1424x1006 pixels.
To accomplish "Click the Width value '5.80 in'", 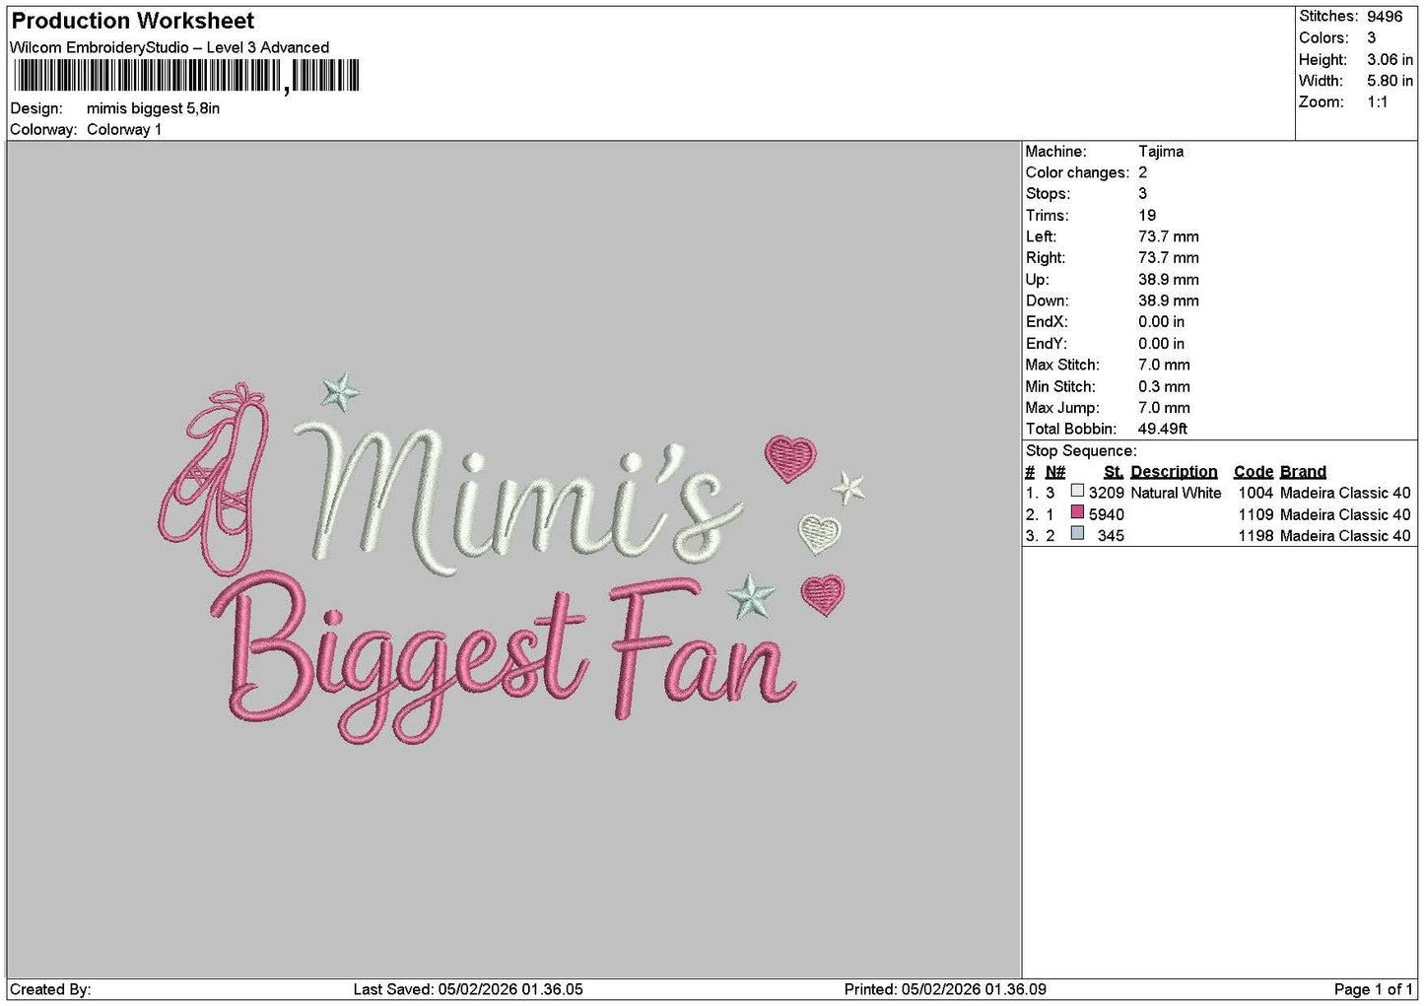I will (1390, 81).
